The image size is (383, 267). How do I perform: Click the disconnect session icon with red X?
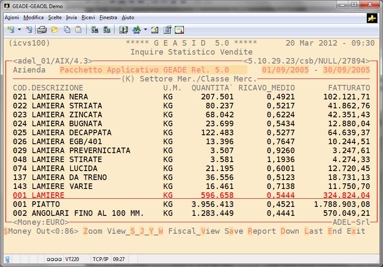pos(29,30)
